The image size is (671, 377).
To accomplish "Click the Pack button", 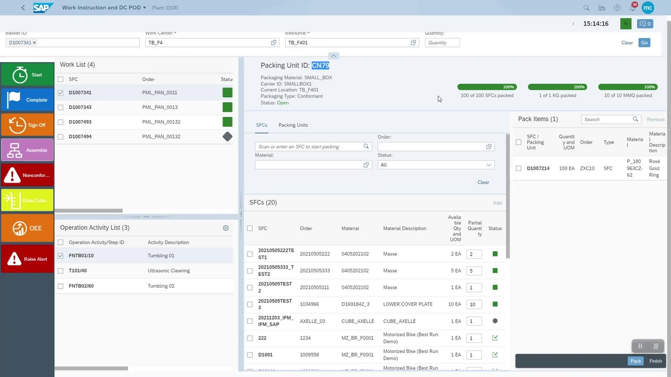I will click(x=635, y=361).
